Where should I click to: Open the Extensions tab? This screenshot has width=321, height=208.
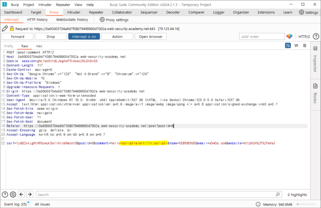(266, 12)
